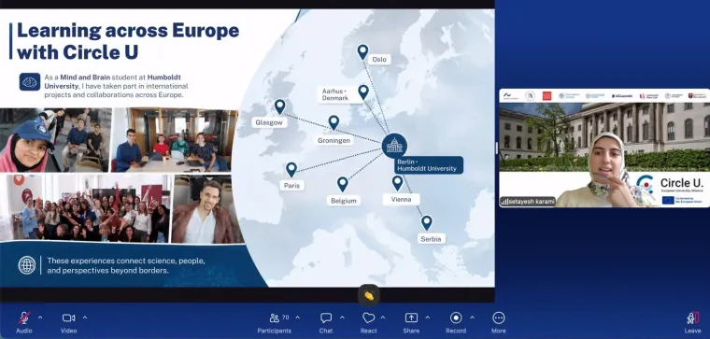The height and width of the screenshot is (339, 710).
Task: Click the Vienna map pin
Action: [397, 183]
